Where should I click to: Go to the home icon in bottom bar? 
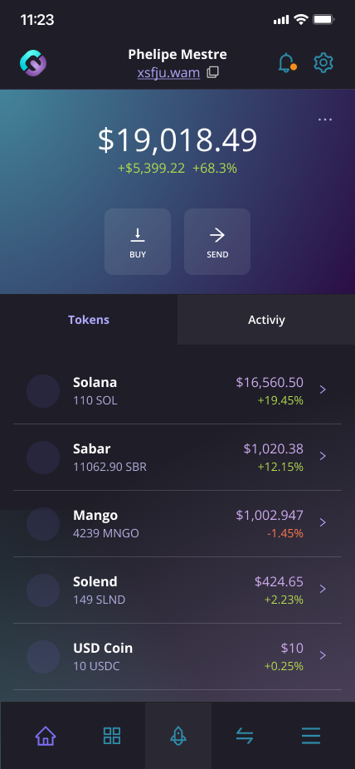(x=46, y=736)
